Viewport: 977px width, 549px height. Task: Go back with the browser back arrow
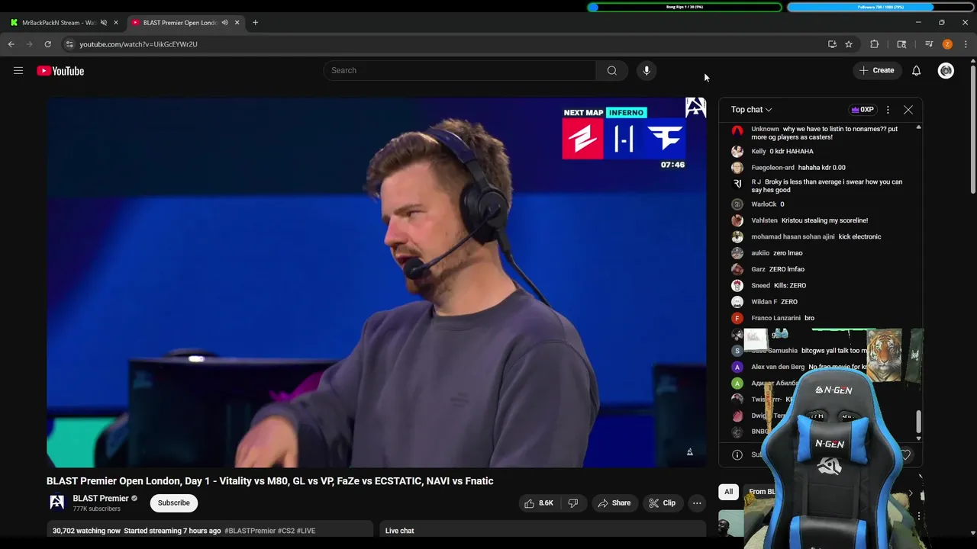pyautogui.click(x=11, y=44)
